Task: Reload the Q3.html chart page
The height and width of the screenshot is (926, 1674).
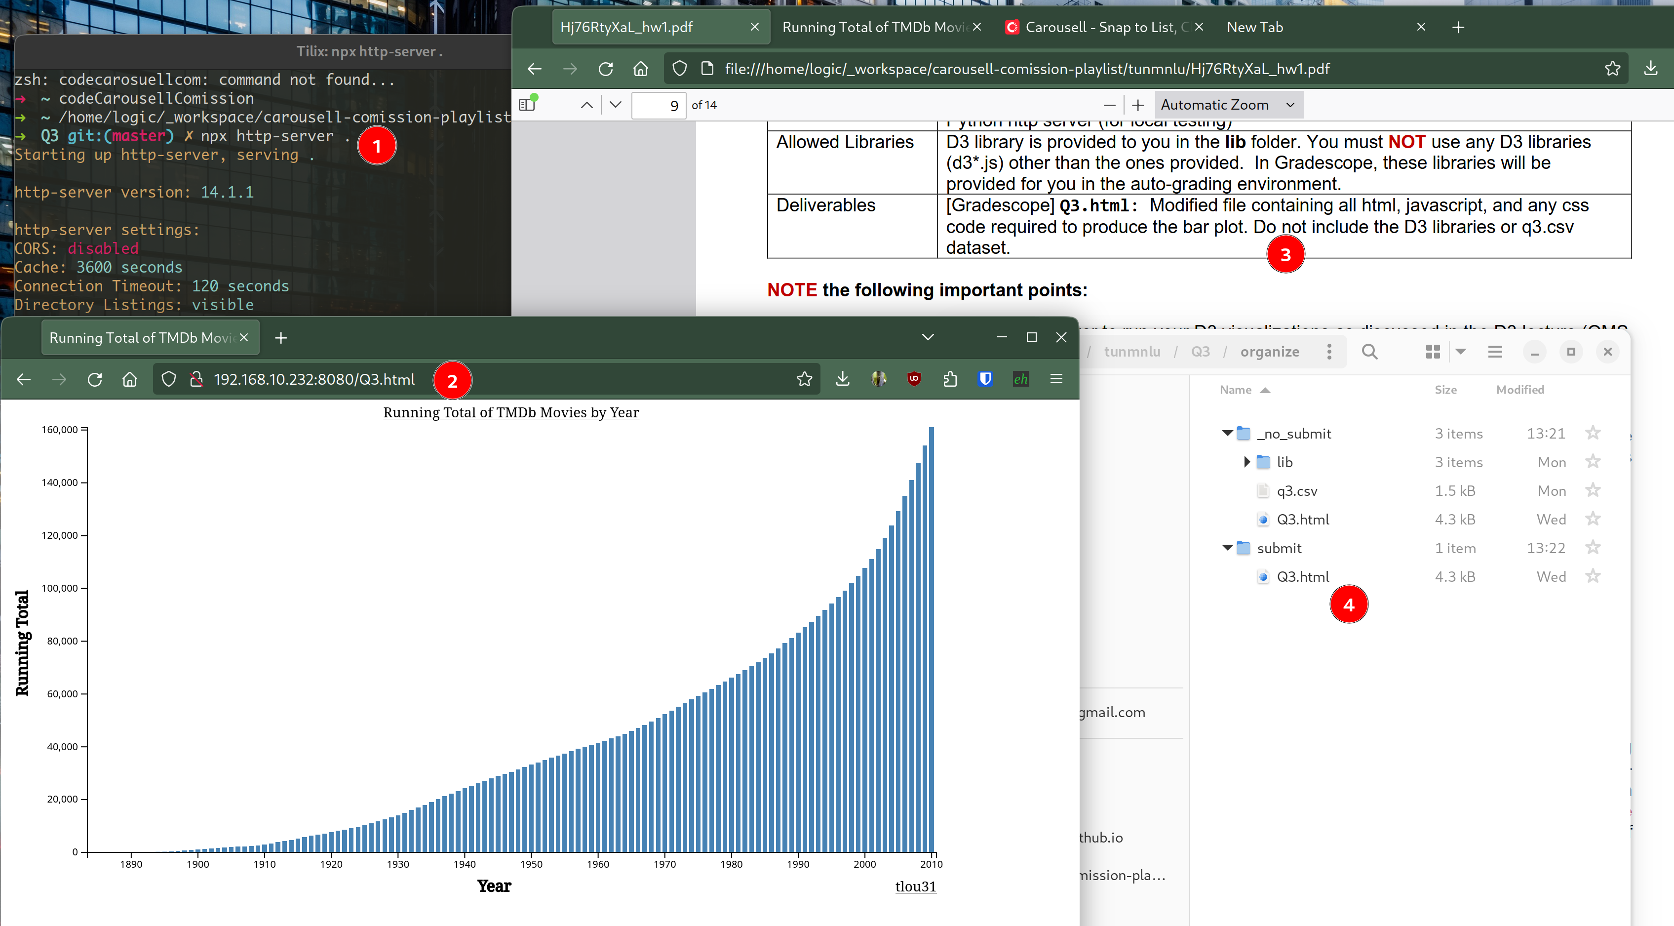Action: coord(95,379)
